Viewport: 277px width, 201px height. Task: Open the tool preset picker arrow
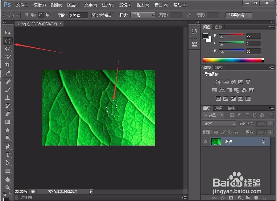click(x=18, y=15)
